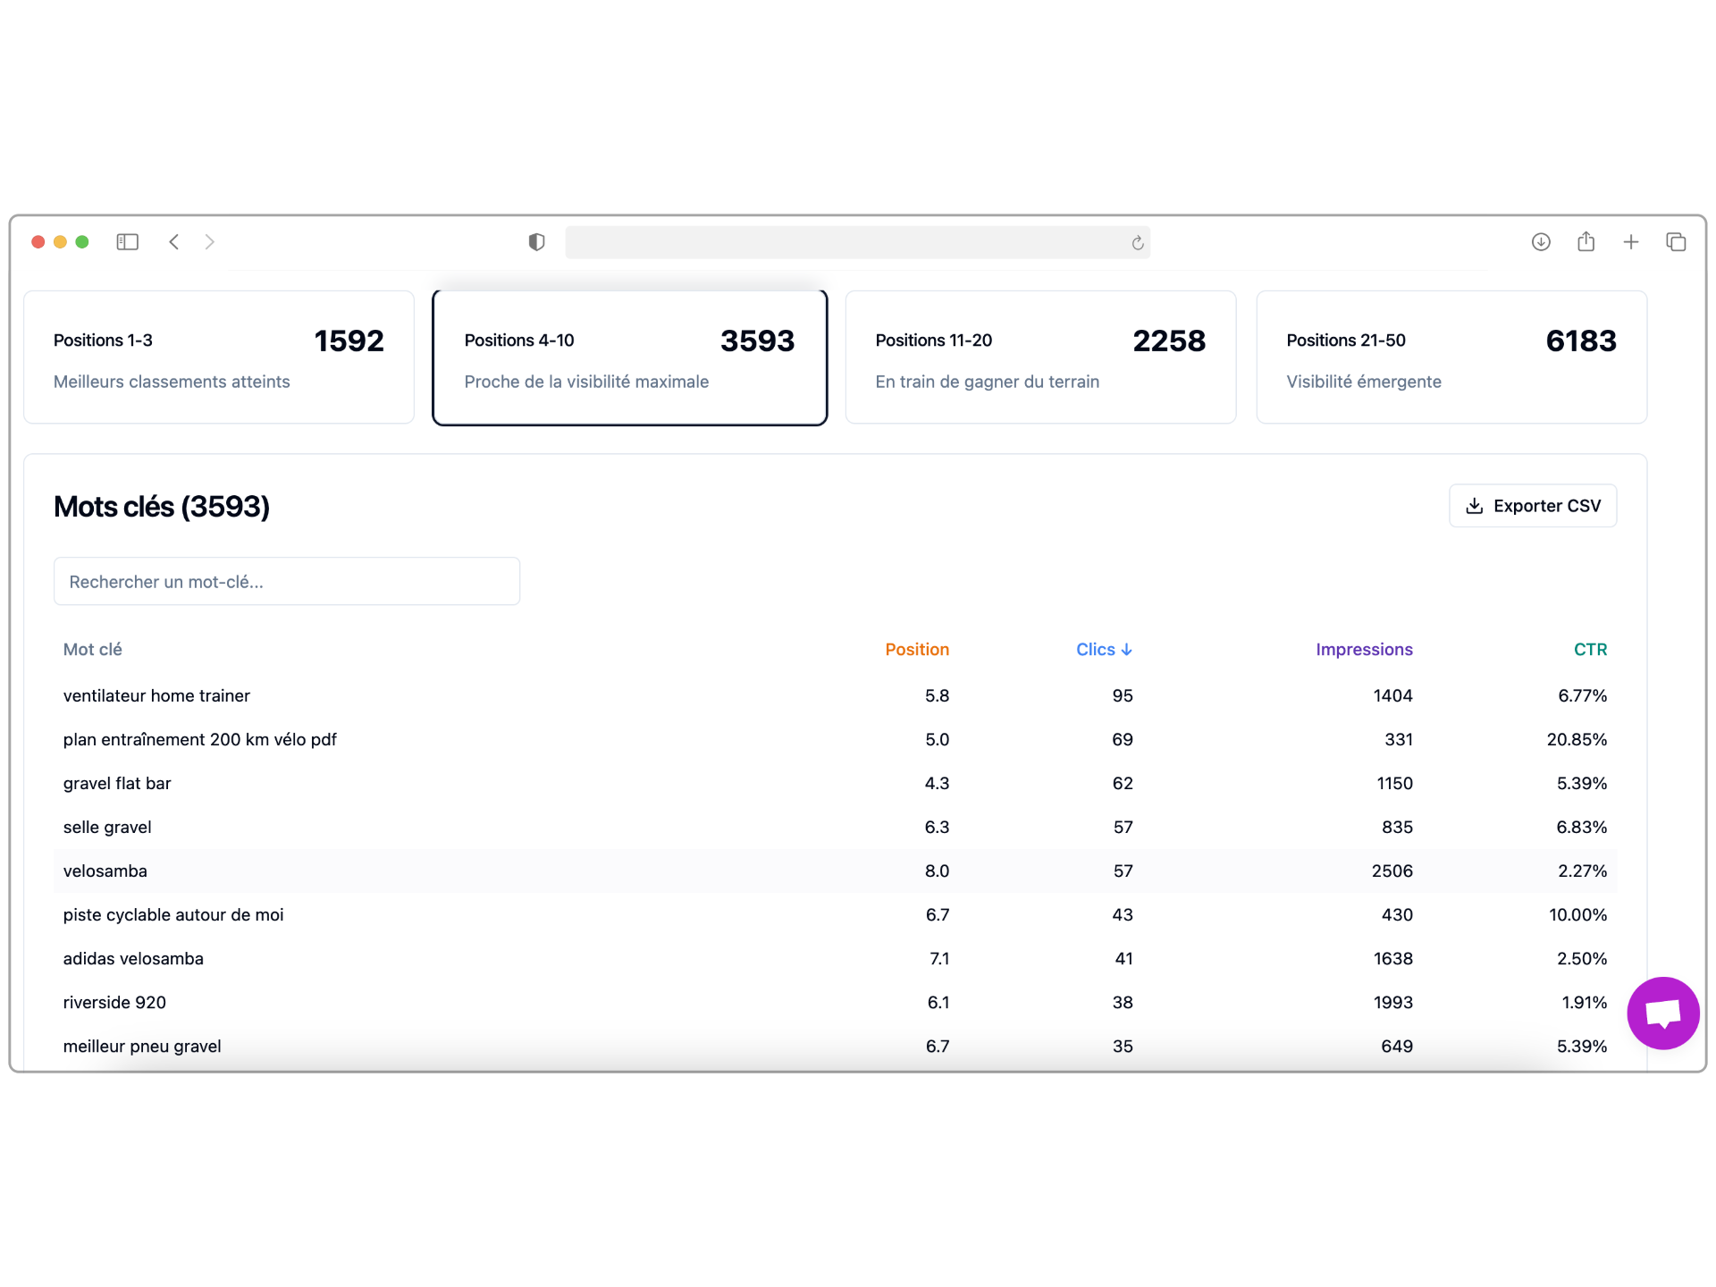Click the sidebar toggle icon
Viewport: 1716px width, 1287px height.
pyautogui.click(x=129, y=242)
